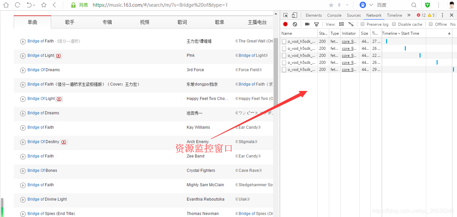Viewport: 457px width, 217px height.
Task: Open artist link Crystal Fighters
Action: 201,171
